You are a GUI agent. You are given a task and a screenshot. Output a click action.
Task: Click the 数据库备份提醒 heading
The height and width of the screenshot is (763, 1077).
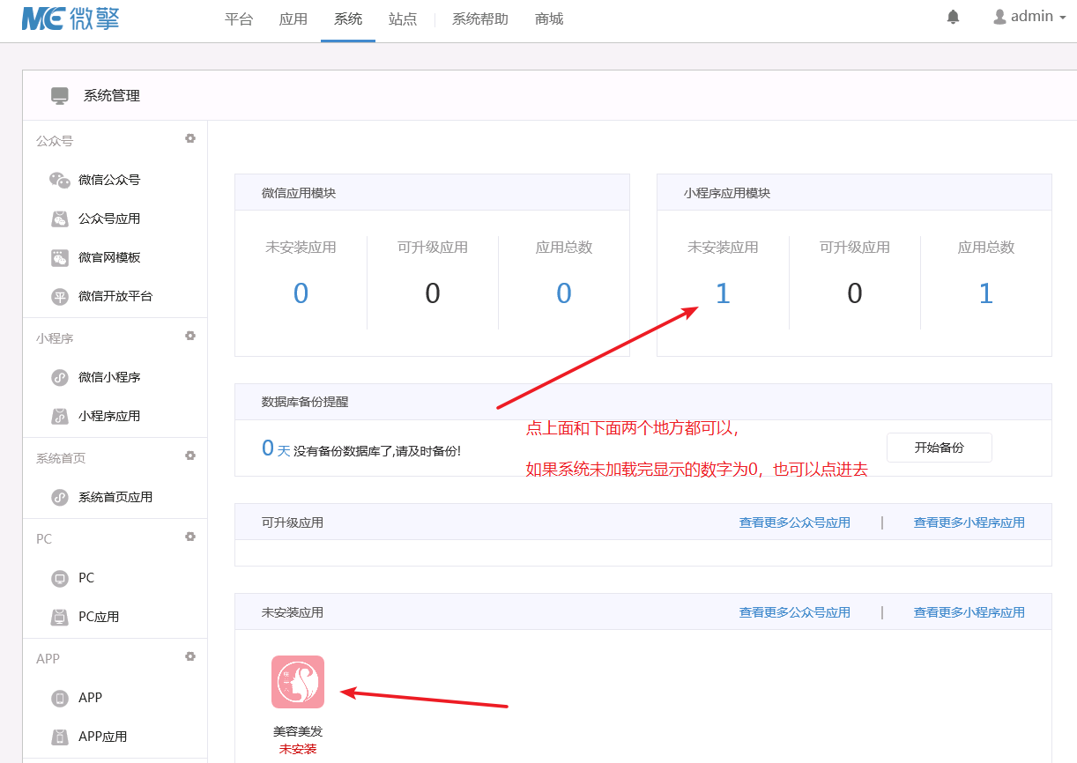[305, 401]
